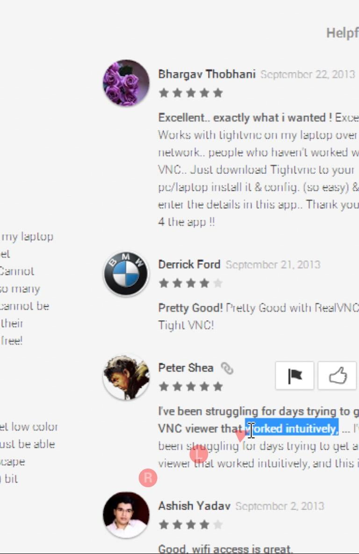Open Derrick Ford's BMW logo avatar

[126, 273]
